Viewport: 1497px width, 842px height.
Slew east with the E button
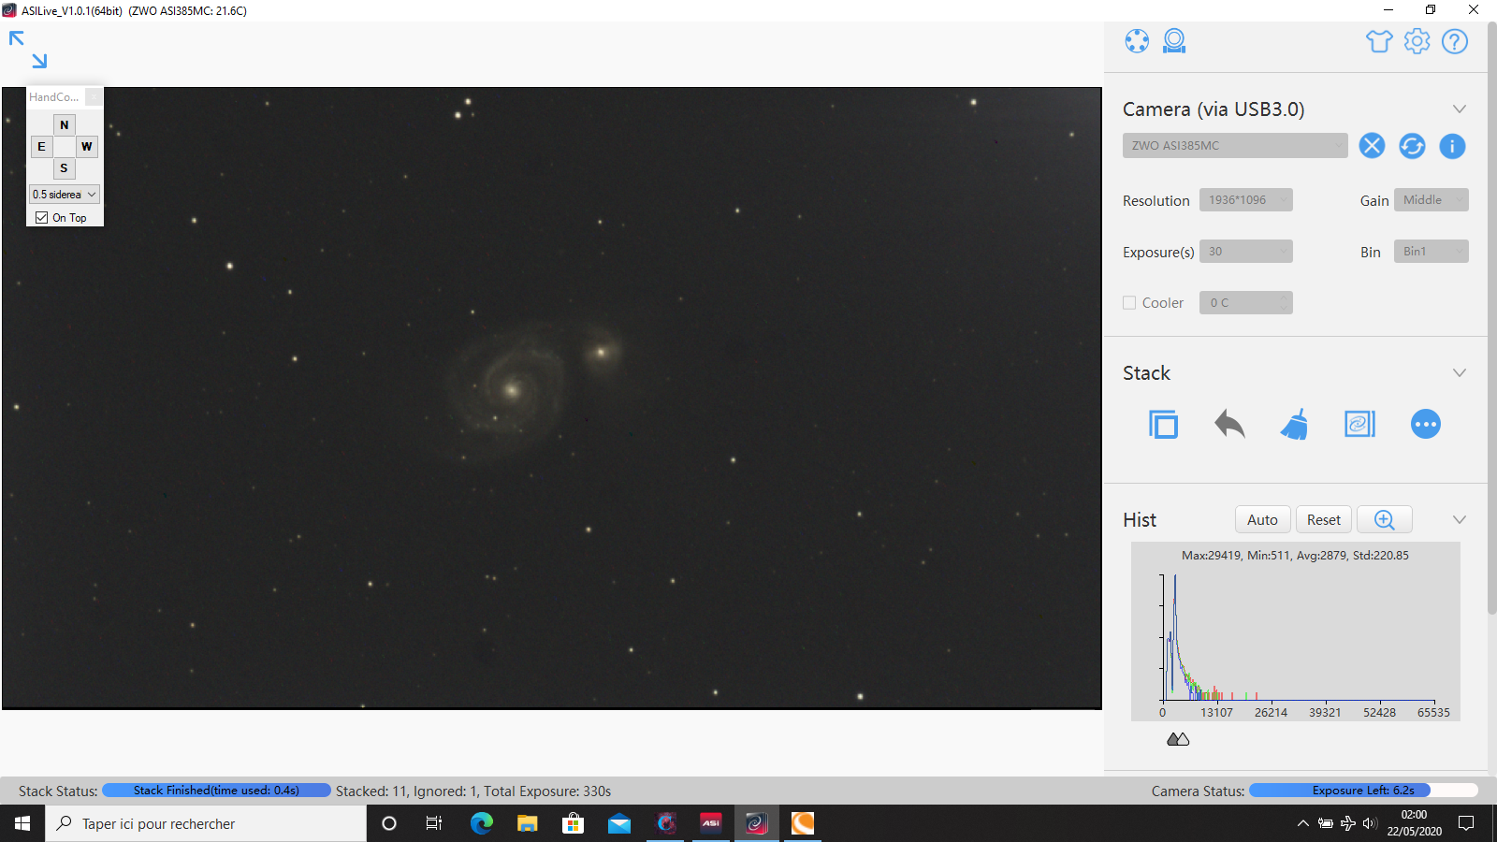click(41, 147)
